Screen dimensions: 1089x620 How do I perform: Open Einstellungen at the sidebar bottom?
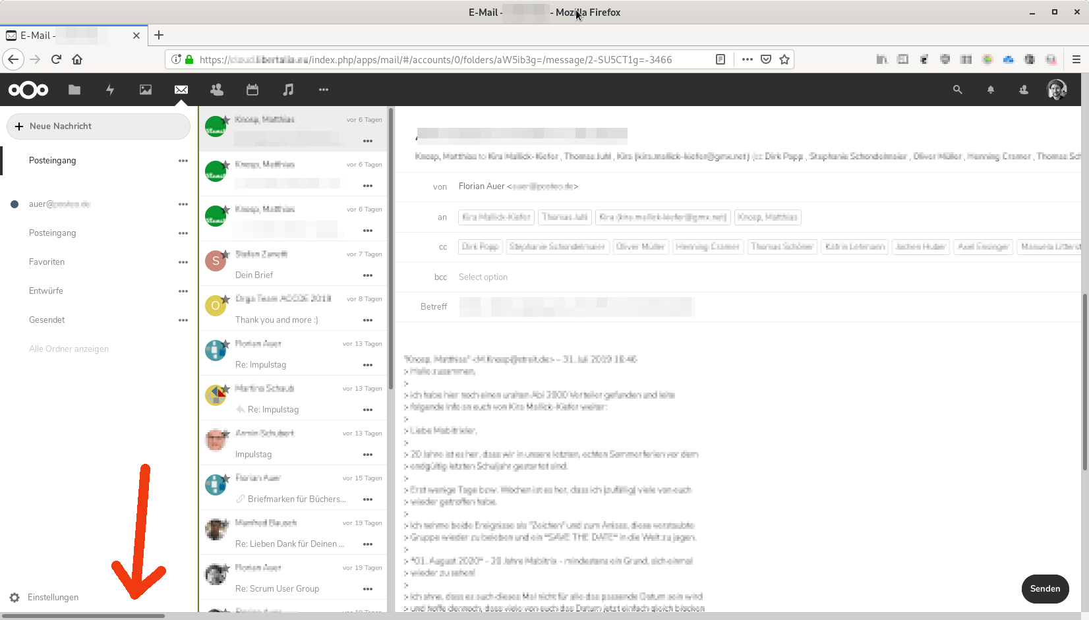pyautogui.click(x=53, y=598)
